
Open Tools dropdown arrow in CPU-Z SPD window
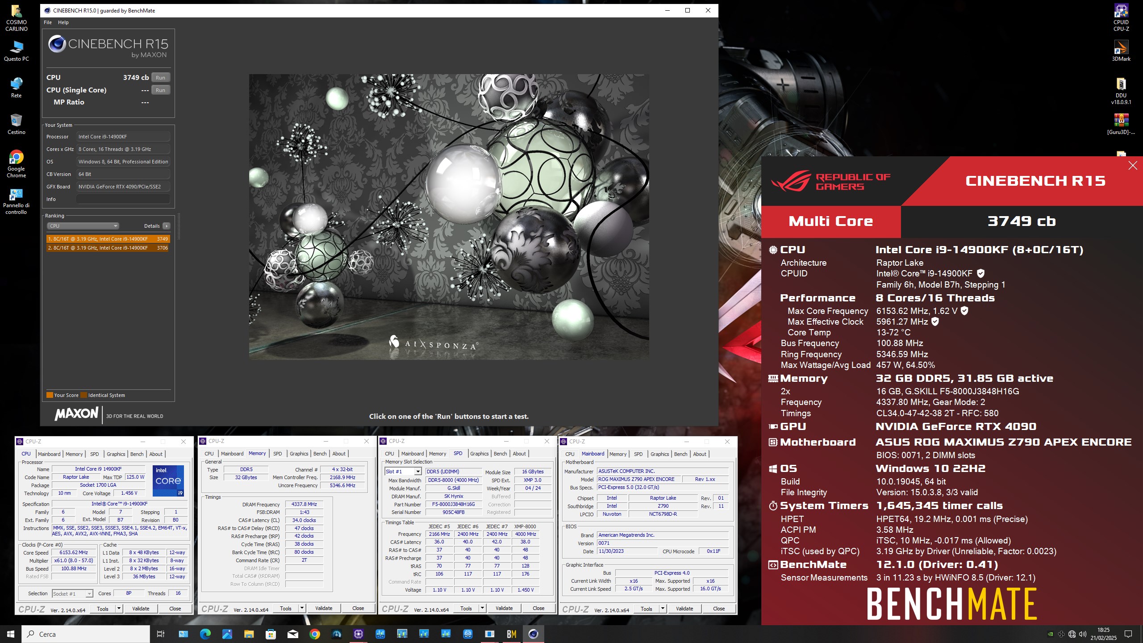point(482,608)
